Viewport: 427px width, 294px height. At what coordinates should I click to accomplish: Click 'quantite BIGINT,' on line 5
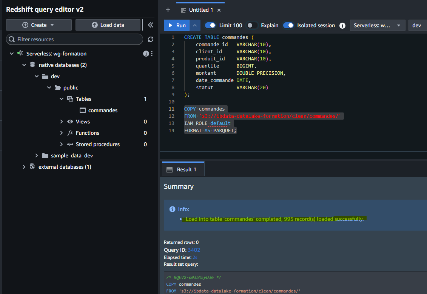point(226,66)
